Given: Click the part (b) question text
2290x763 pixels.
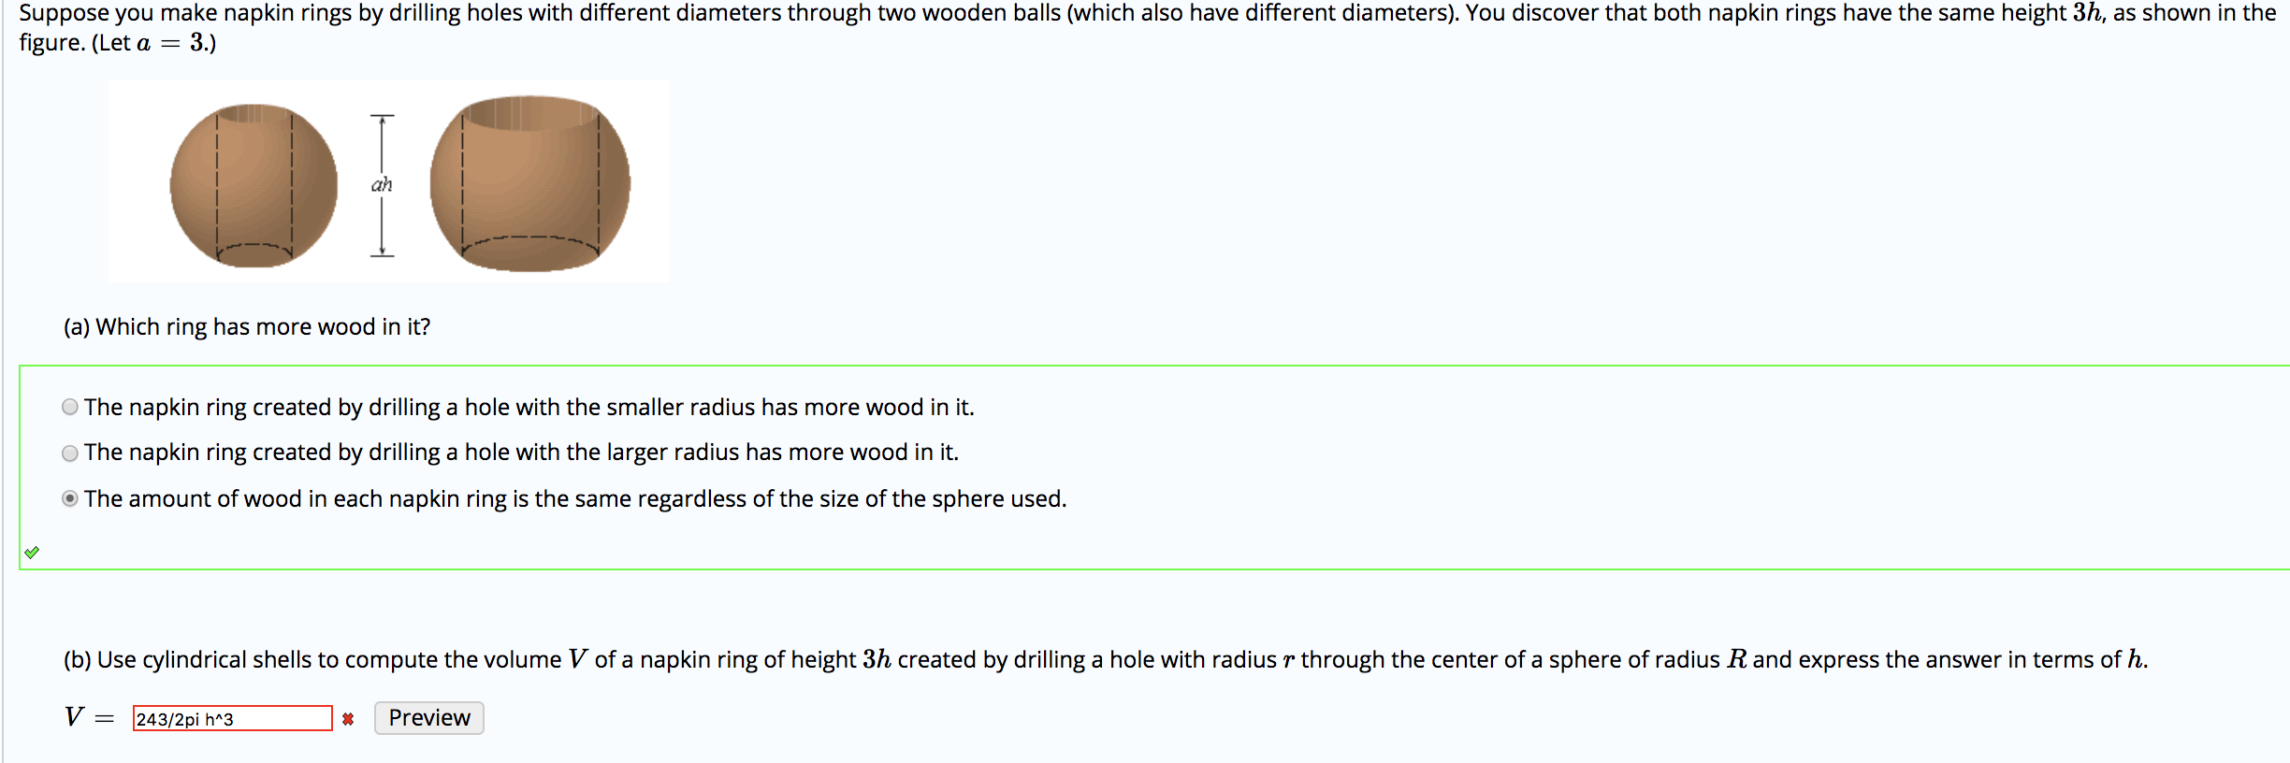Looking at the screenshot, I should 655,658.
